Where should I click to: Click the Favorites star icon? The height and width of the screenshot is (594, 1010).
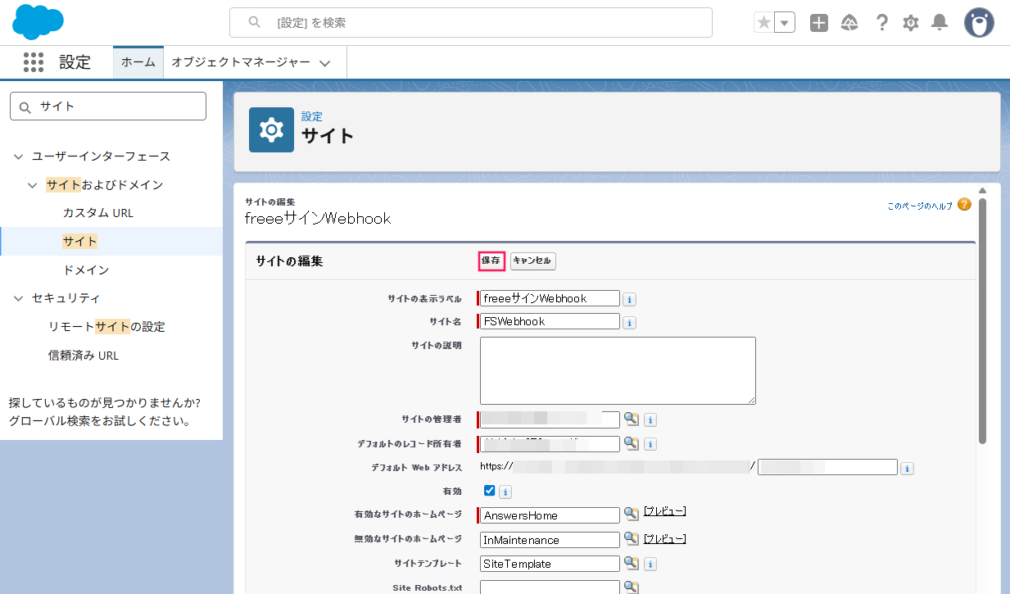(764, 23)
